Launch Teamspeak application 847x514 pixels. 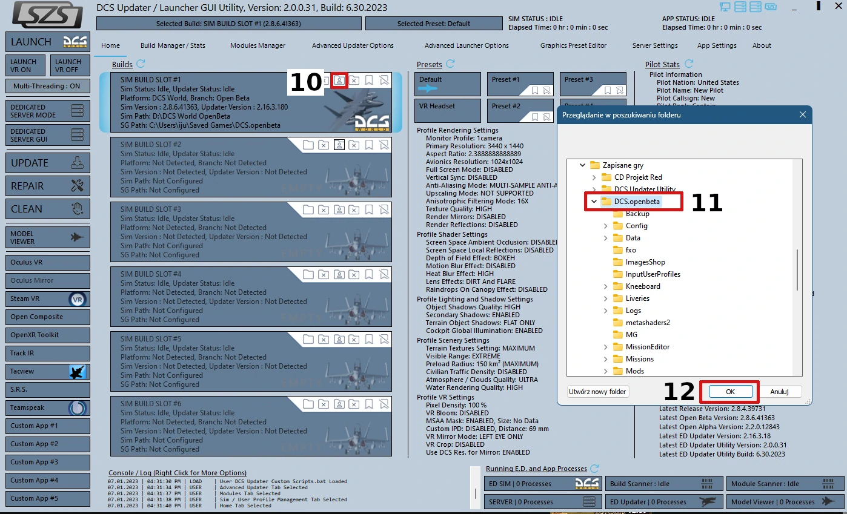48,408
